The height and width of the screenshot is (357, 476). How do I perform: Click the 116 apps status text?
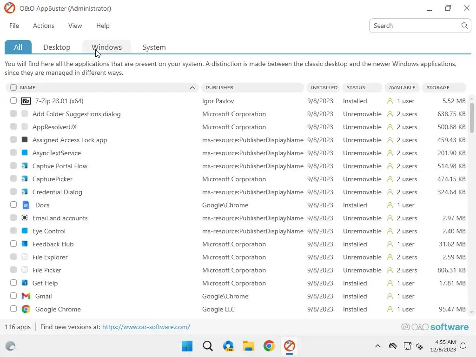pos(18,327)
